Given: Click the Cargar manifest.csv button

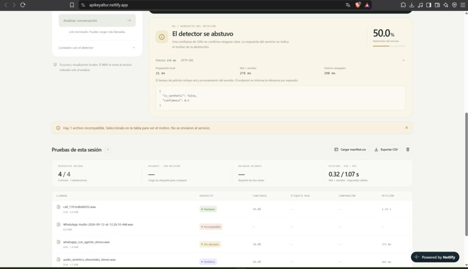Looking at the screenshot, I should tap(350, 149).
